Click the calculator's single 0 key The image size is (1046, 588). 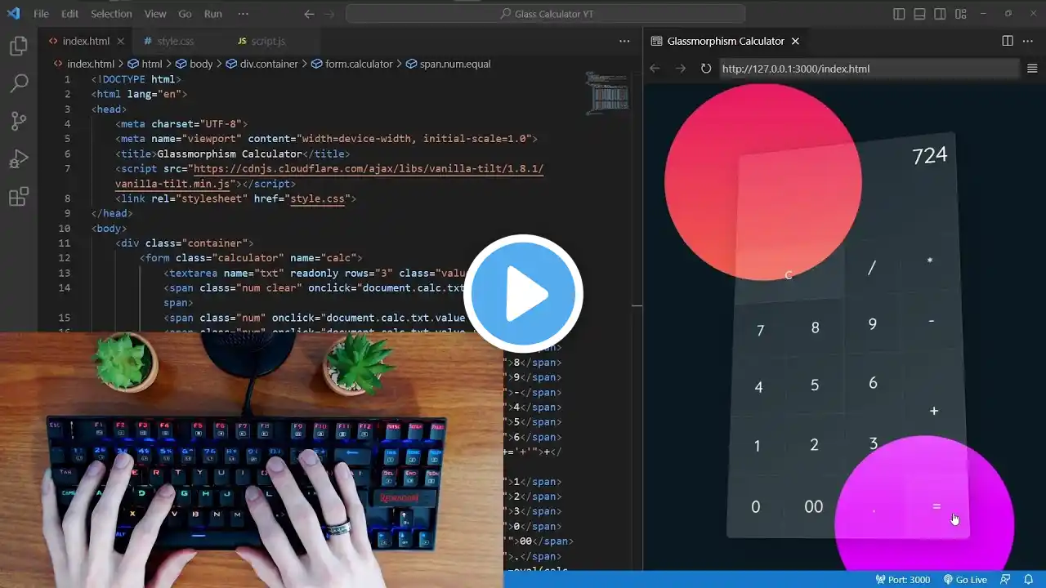[x=755, y=507]
